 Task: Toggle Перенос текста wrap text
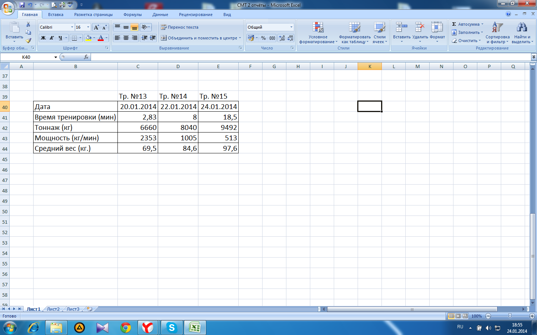coord(180,27)
